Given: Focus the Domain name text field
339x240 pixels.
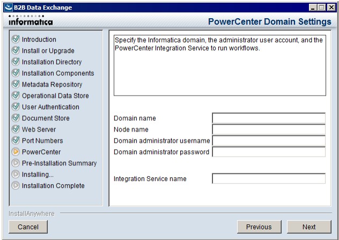Looking at the screenshot, I should coord(269,118).
